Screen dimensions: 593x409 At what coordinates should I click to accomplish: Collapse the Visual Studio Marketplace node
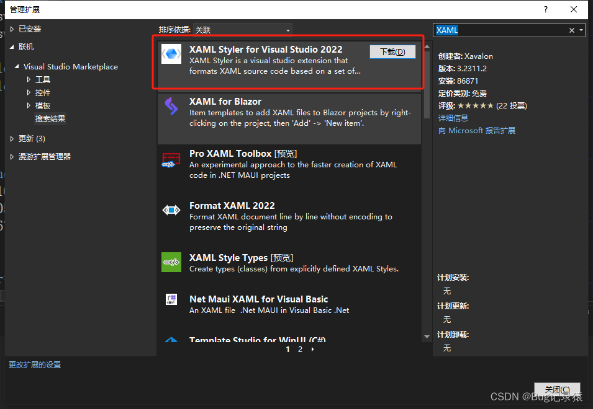tap(17, 66)
